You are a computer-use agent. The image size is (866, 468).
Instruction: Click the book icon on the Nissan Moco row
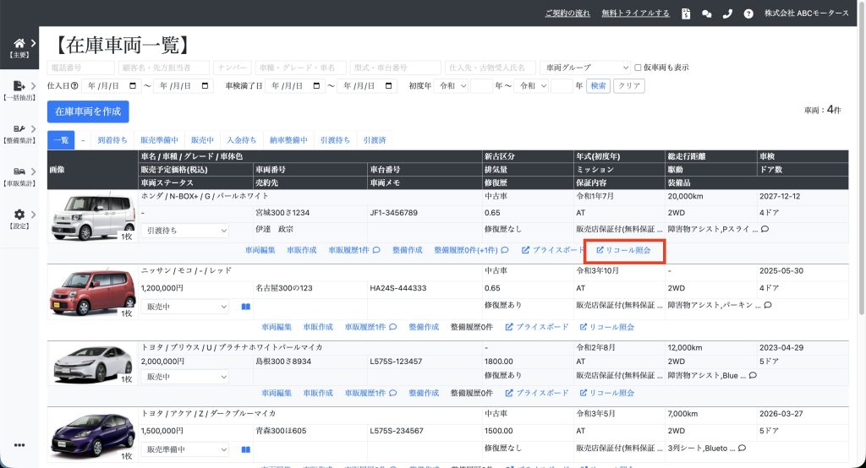(245, 307)
